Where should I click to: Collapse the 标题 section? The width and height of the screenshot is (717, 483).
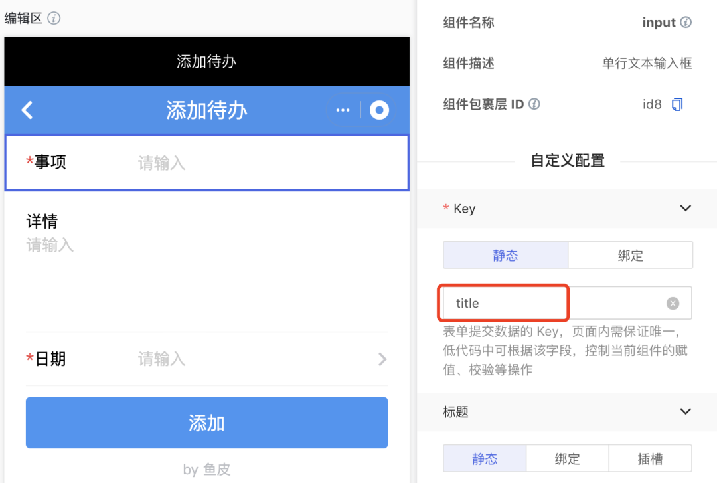(686, 412)
